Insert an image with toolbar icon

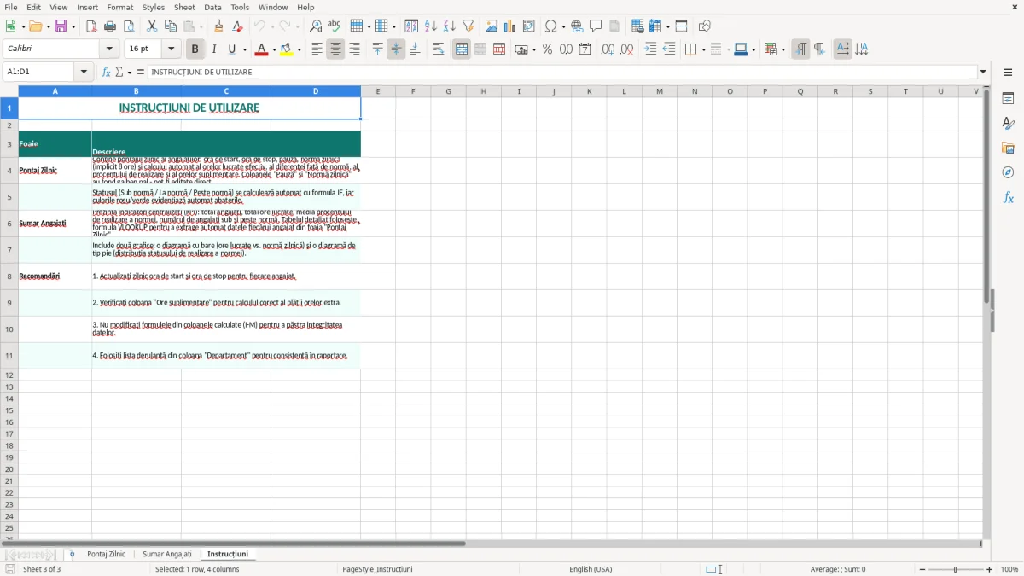(x=492, y=26)
